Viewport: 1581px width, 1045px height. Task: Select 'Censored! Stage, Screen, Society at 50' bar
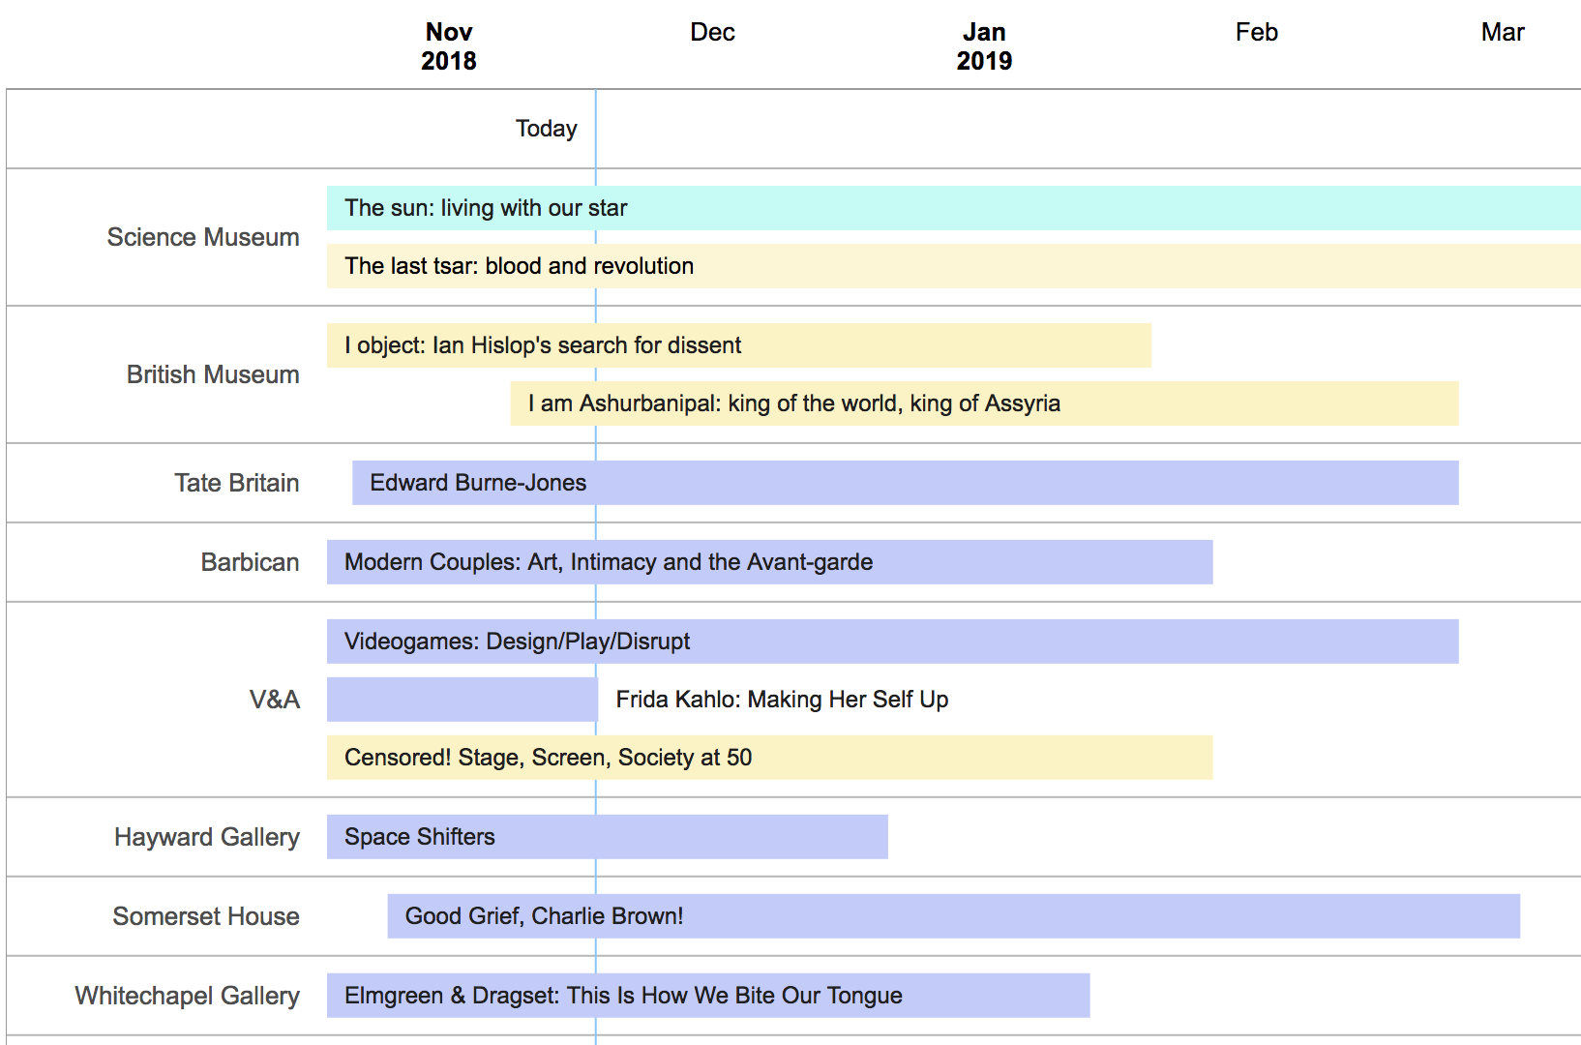click(x=769, y=758)
